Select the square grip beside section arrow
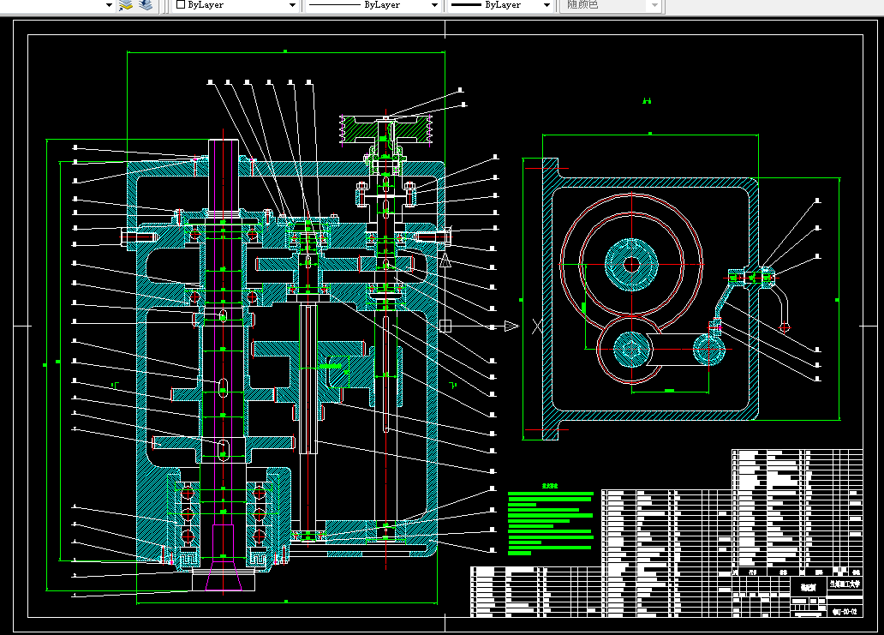Image resolution: width=884 pixels, height=635 pixels. [445, 326]
